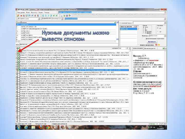Select the last Логика radio option

144,33
